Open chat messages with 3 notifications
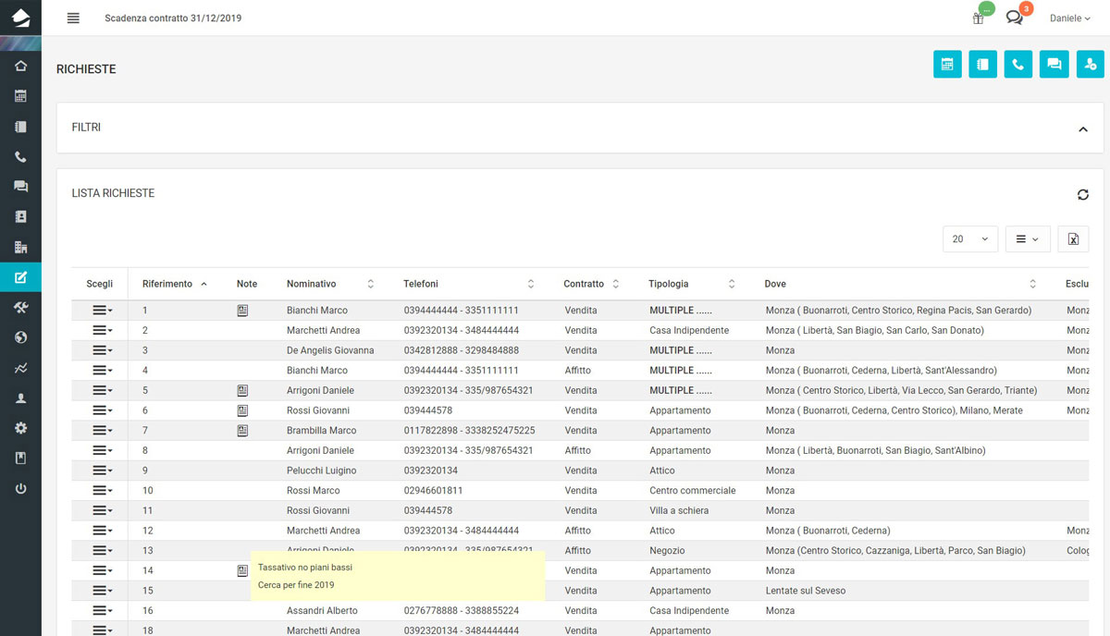 1015,18
